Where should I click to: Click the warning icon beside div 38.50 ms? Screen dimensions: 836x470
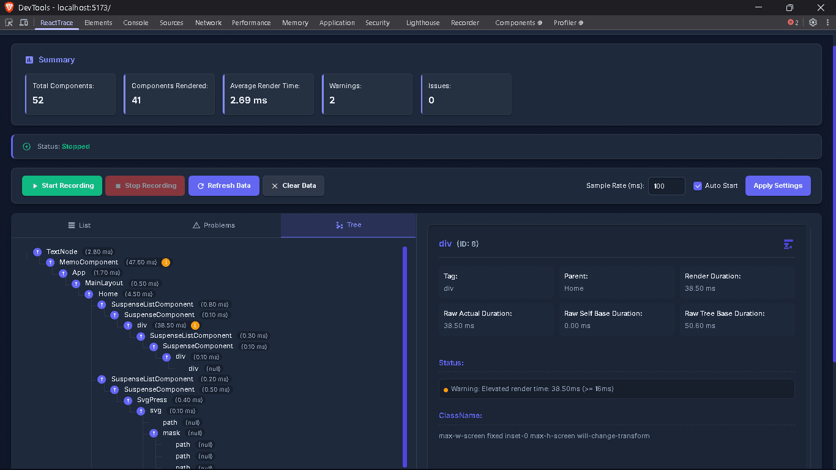[x=195, y=326]
